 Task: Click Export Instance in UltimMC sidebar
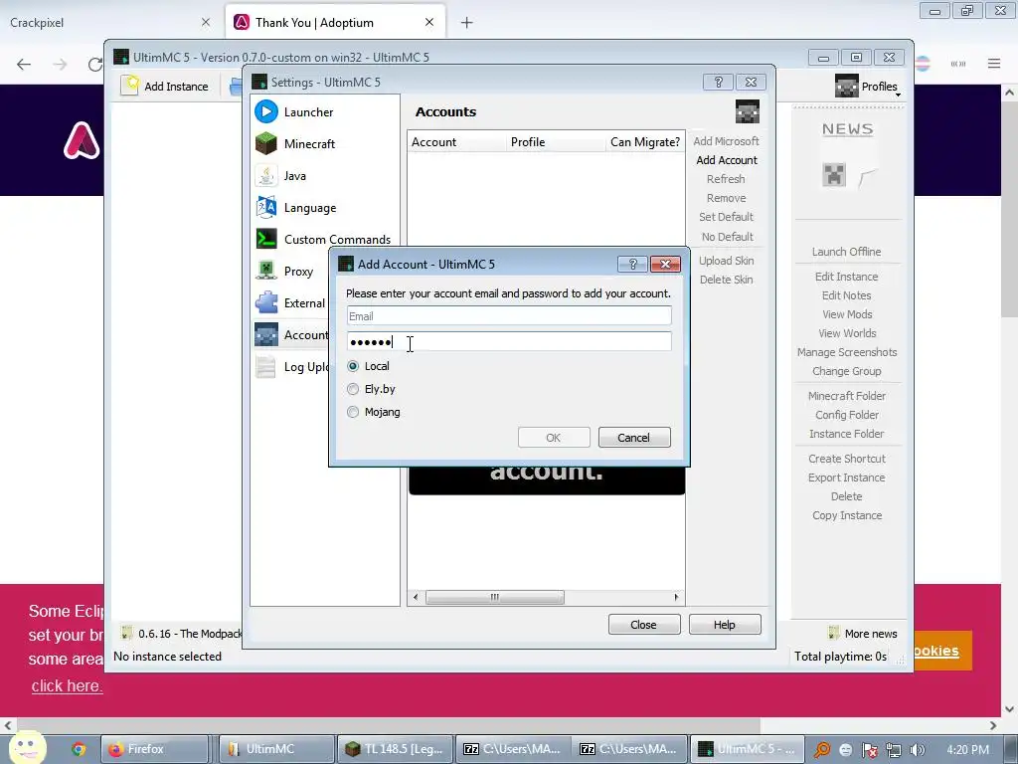coord(847,477)
